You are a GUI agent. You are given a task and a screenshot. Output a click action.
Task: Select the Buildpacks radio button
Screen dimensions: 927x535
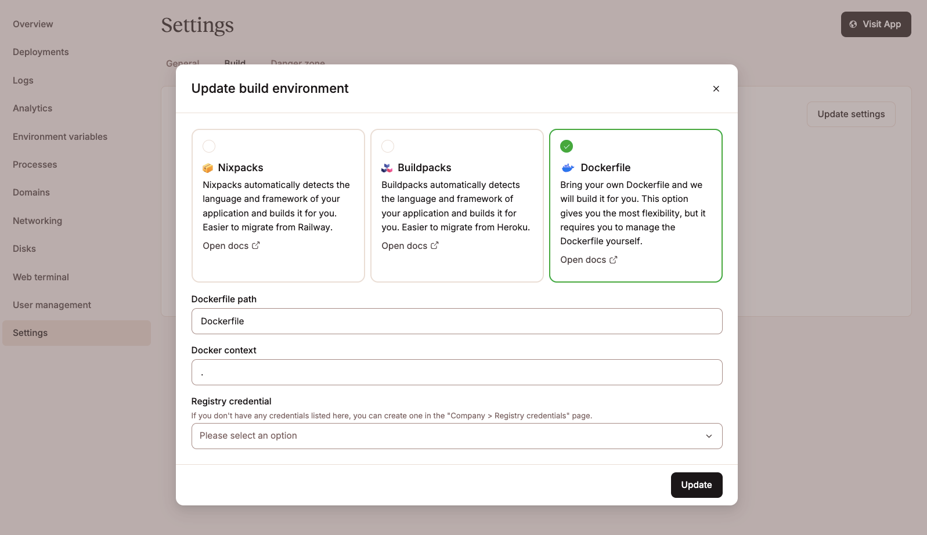pyautogui.click(x=388, y=146)
